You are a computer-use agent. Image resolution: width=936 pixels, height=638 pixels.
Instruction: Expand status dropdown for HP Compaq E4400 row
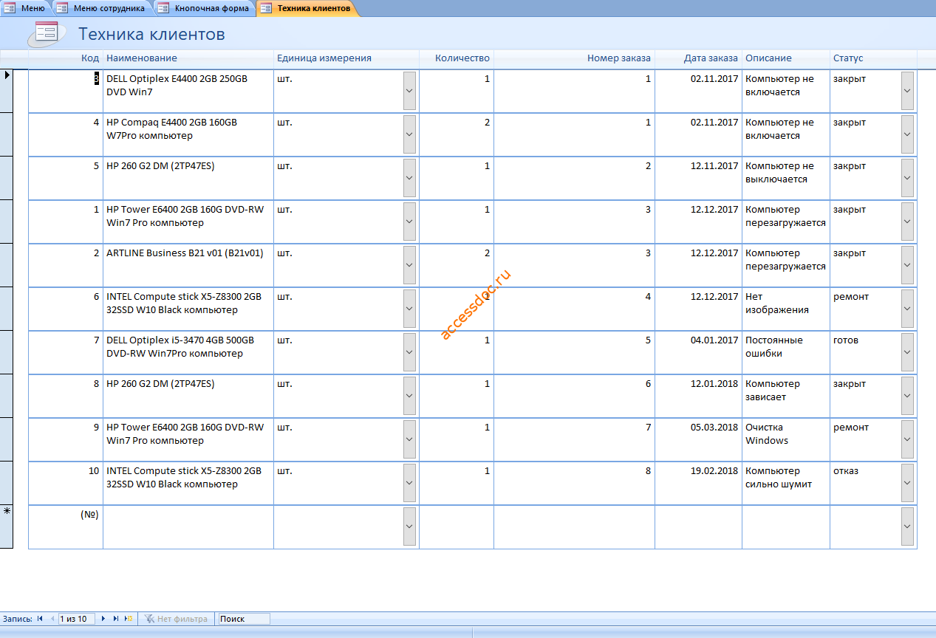(907, 134)
